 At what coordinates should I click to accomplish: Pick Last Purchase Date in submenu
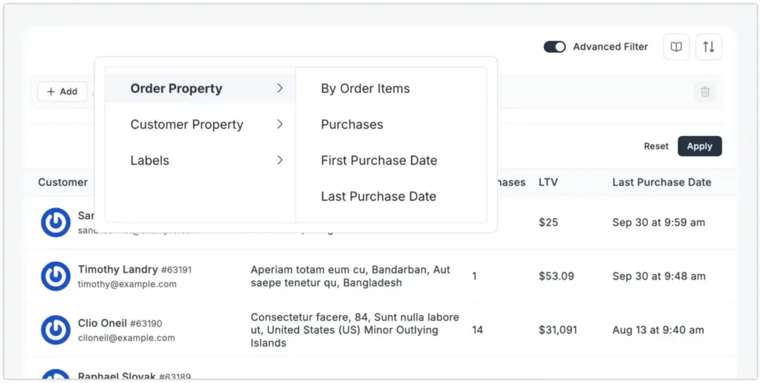point(378,196)
